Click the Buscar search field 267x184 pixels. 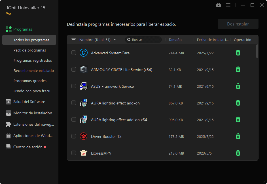pos(145,40)
